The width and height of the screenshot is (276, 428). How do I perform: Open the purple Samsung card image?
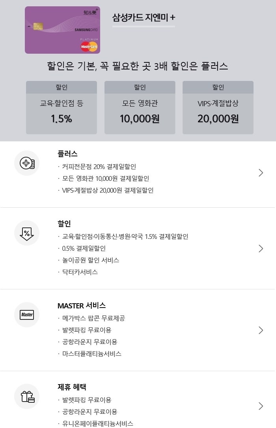pyautogui.click(x=62, y=30)
